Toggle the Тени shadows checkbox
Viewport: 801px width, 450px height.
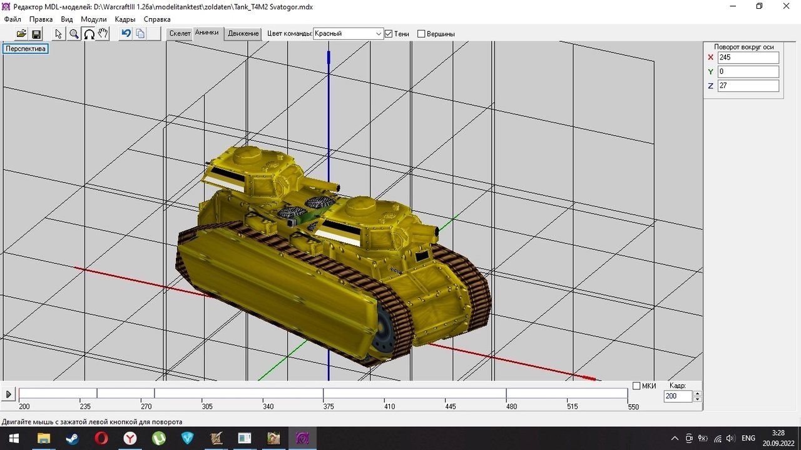point(389,34)
